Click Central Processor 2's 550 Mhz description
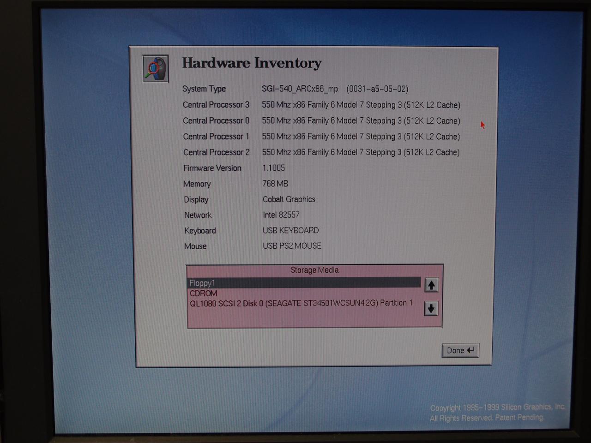The image size is (591, 443). pos(361,152)
